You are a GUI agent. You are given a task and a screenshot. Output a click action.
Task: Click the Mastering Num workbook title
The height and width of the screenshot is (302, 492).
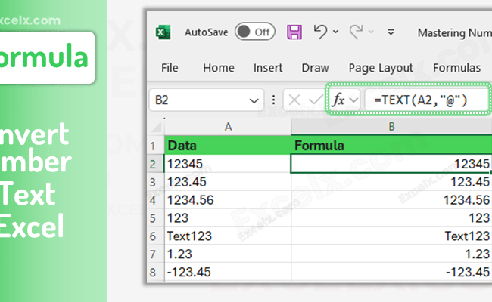[x=454, y=33]
